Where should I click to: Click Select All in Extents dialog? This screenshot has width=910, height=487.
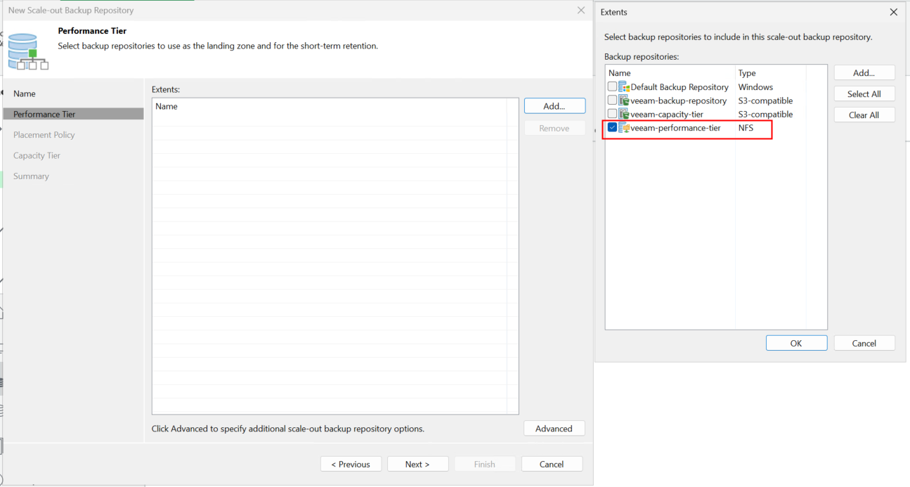tap(864, 94)
